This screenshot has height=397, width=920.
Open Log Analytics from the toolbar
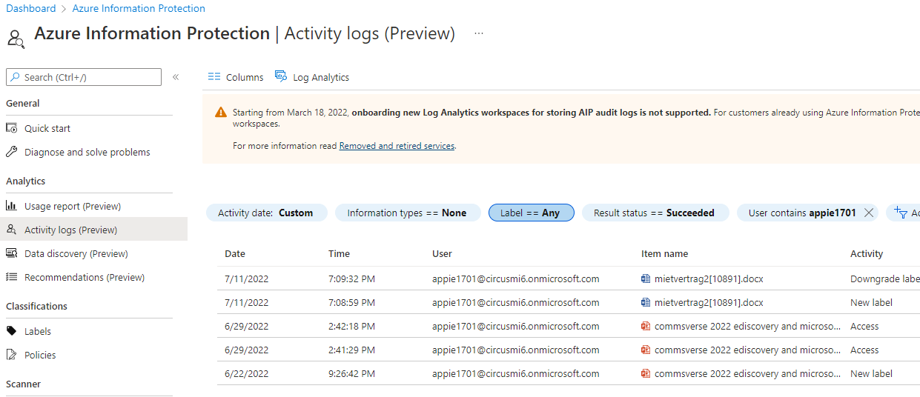tap(312, 77)
